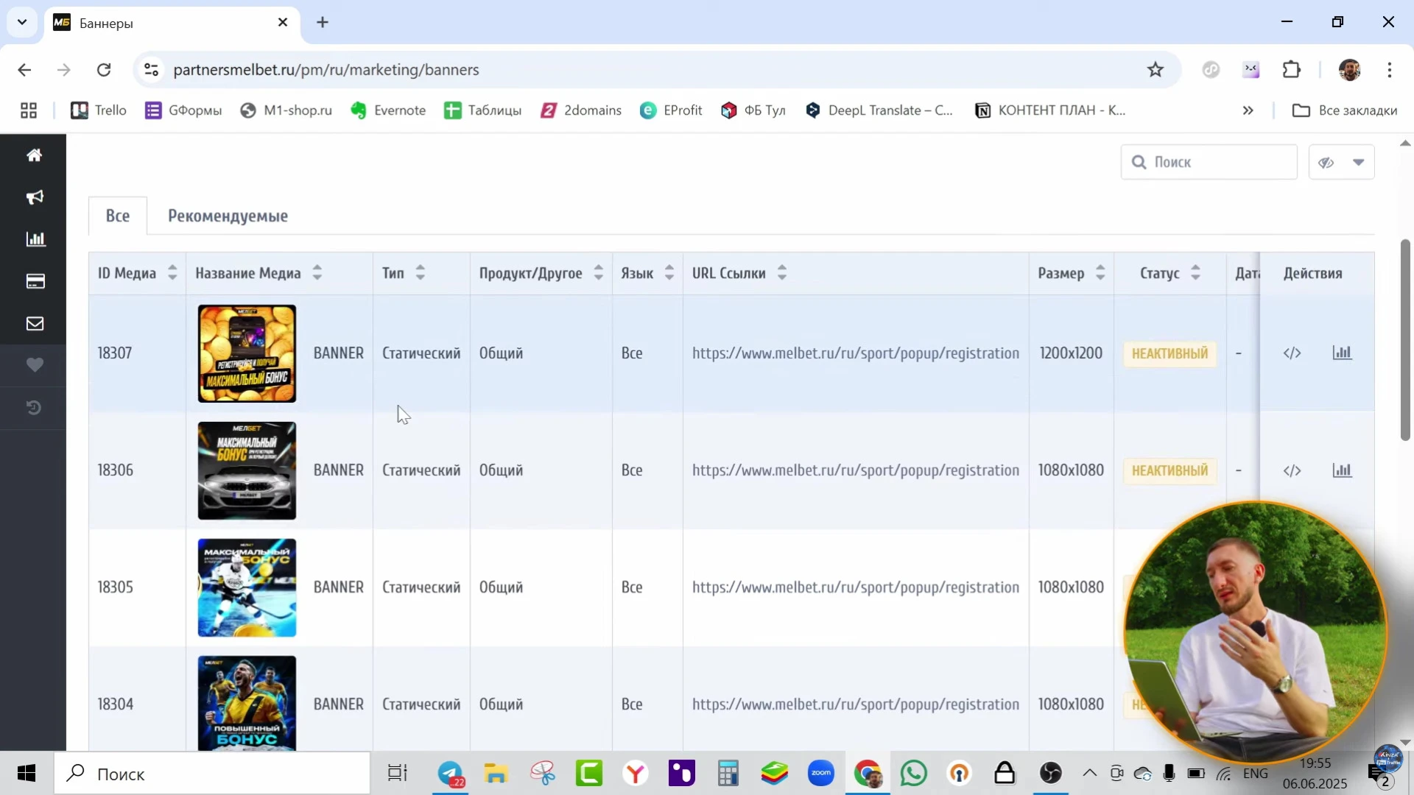This screenshot has height=795, width=1414.
Task: Open the home icon in the sidebar
Action: 34,155
